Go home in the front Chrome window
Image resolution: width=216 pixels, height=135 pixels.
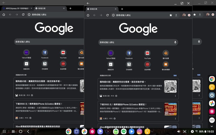coord(88,15)
